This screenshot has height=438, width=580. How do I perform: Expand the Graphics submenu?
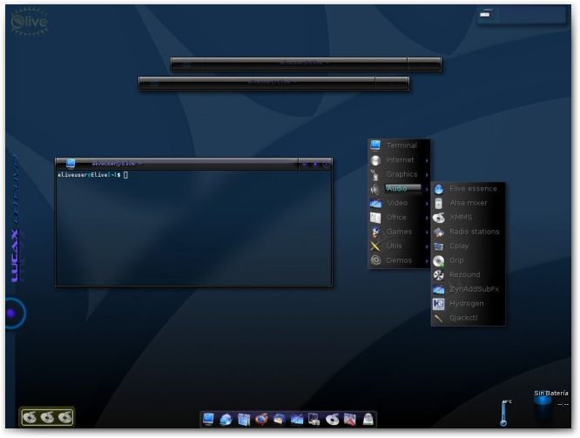(401, 174)
